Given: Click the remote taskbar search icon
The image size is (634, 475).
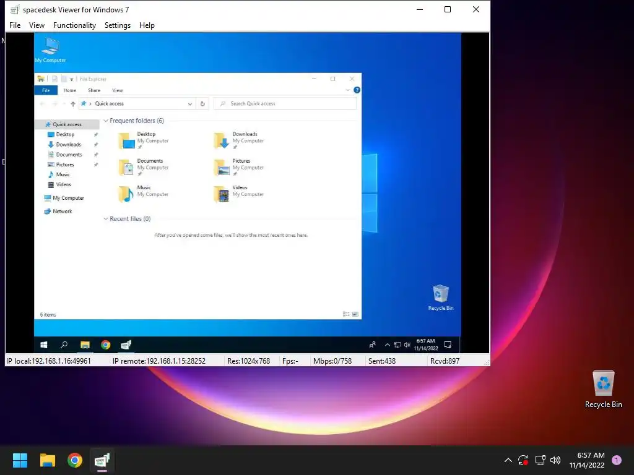Looking at the screenshot, I should pyautogui.click(x=64, y=345).
